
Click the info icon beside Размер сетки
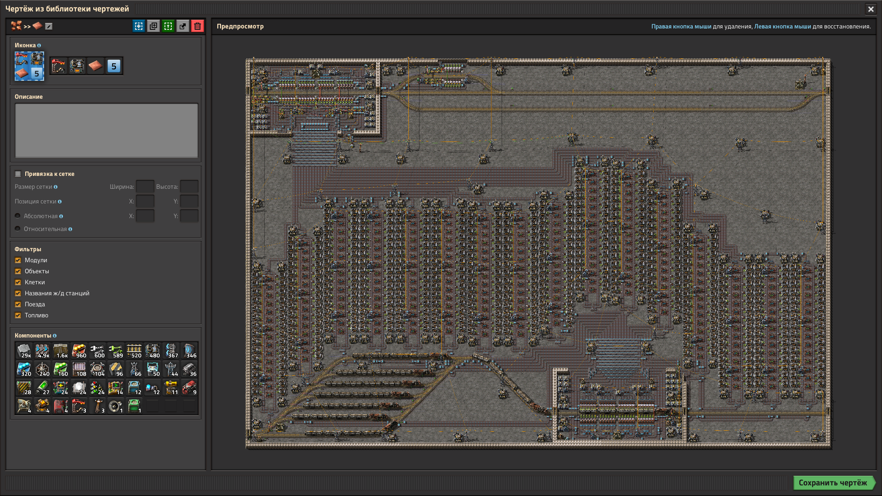tap(56, 187)
